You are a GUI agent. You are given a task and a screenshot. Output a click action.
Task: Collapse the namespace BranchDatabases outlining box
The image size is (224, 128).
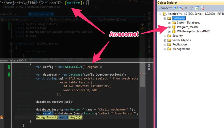(11, 44)
